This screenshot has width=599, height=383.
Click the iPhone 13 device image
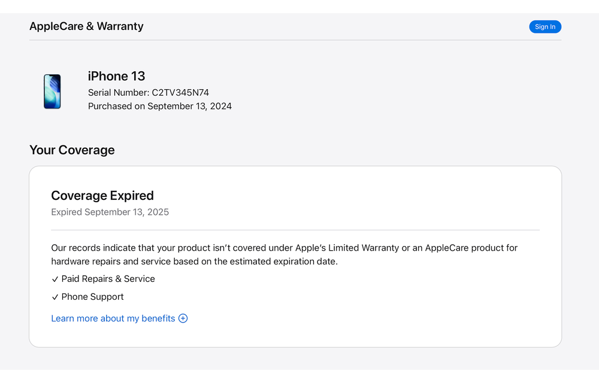click(x=52, y=92)
